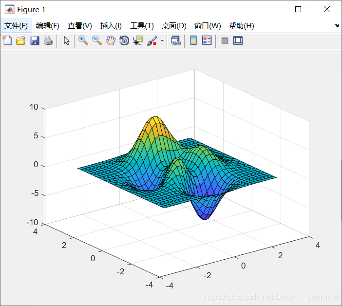Viewport: 342px width, 306px height.
Task: Select the Zoom In magnifier tool
Action: click(83, 40)
